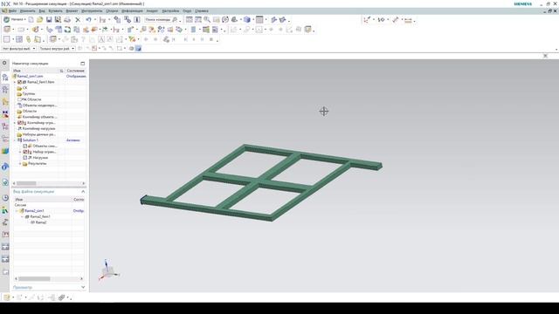Click the Undo arrow icon
This screenshot has height=314, width=559.
tap(88, 19)
